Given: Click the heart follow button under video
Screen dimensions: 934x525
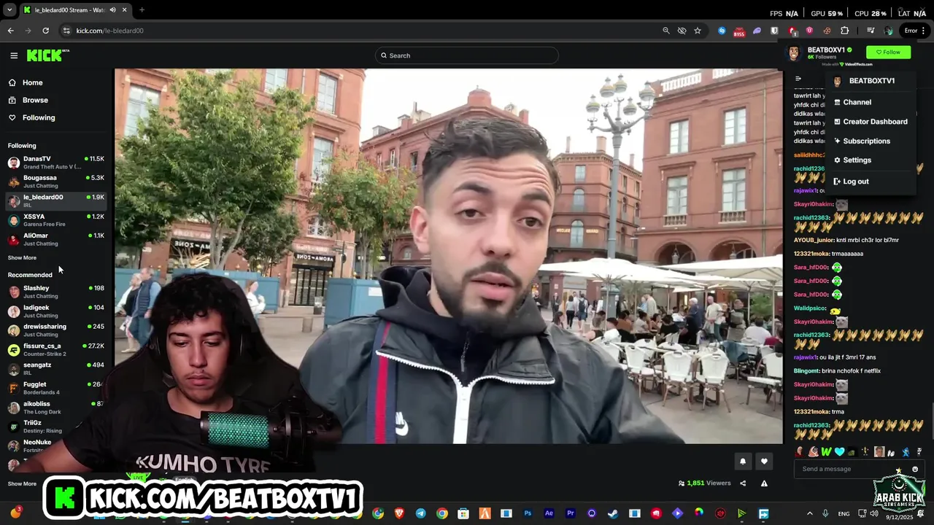Looking at the screenshot, I should 764,461.
